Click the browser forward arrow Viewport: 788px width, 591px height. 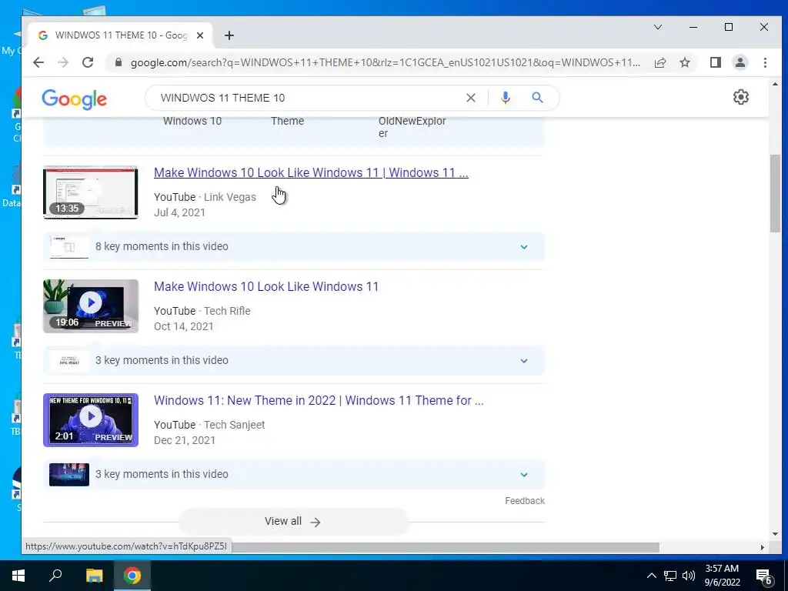[x=63, y=62]
